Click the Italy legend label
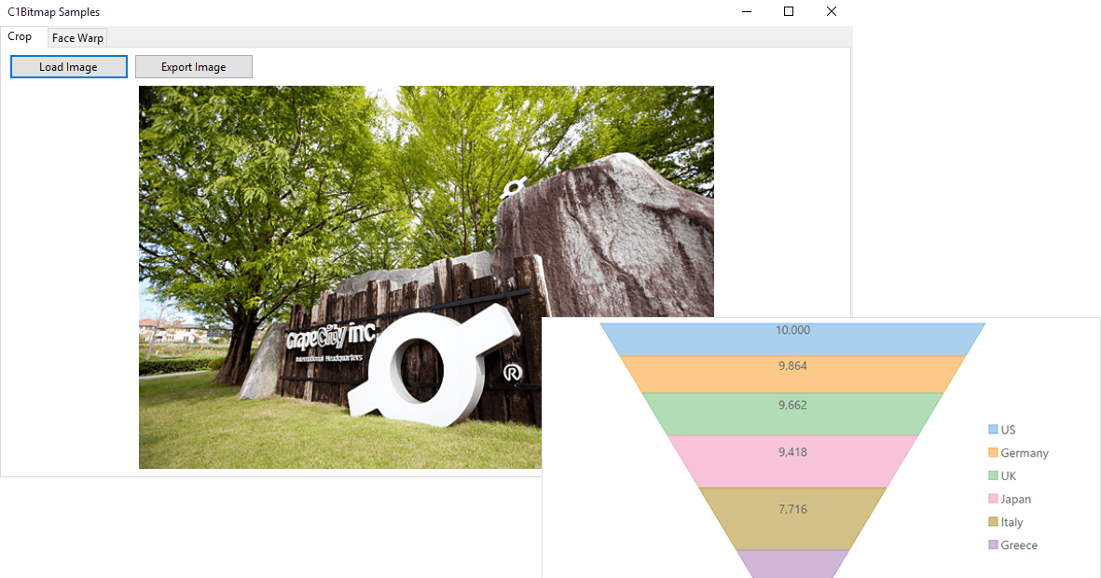The image size is (1101, 578). 1012,522
